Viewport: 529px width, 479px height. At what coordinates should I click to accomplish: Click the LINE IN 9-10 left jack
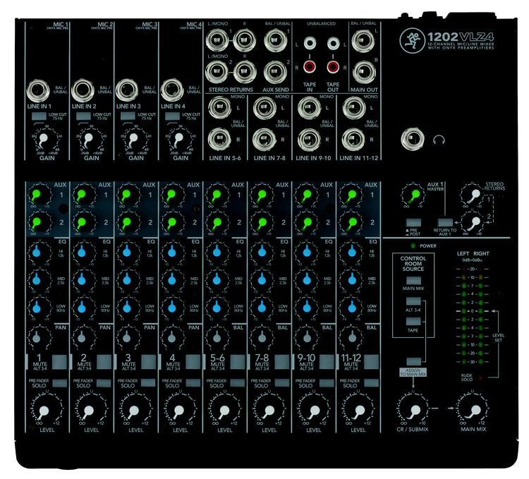[309, 107]
